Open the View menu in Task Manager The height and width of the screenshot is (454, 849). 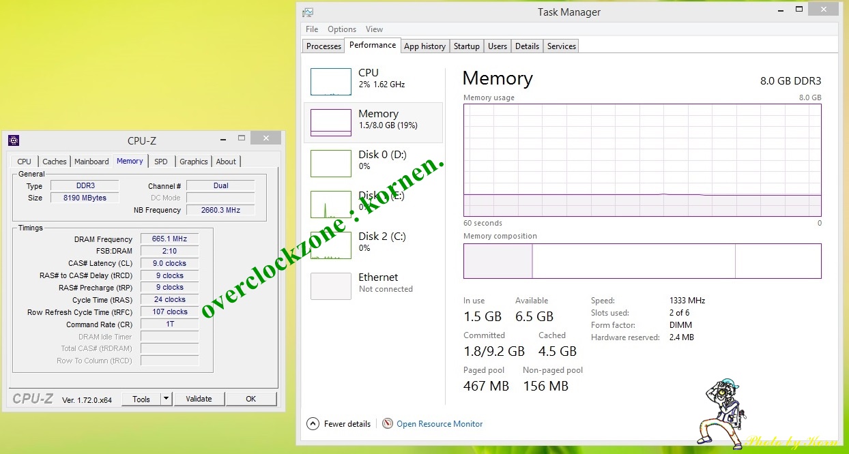[374, 29]
